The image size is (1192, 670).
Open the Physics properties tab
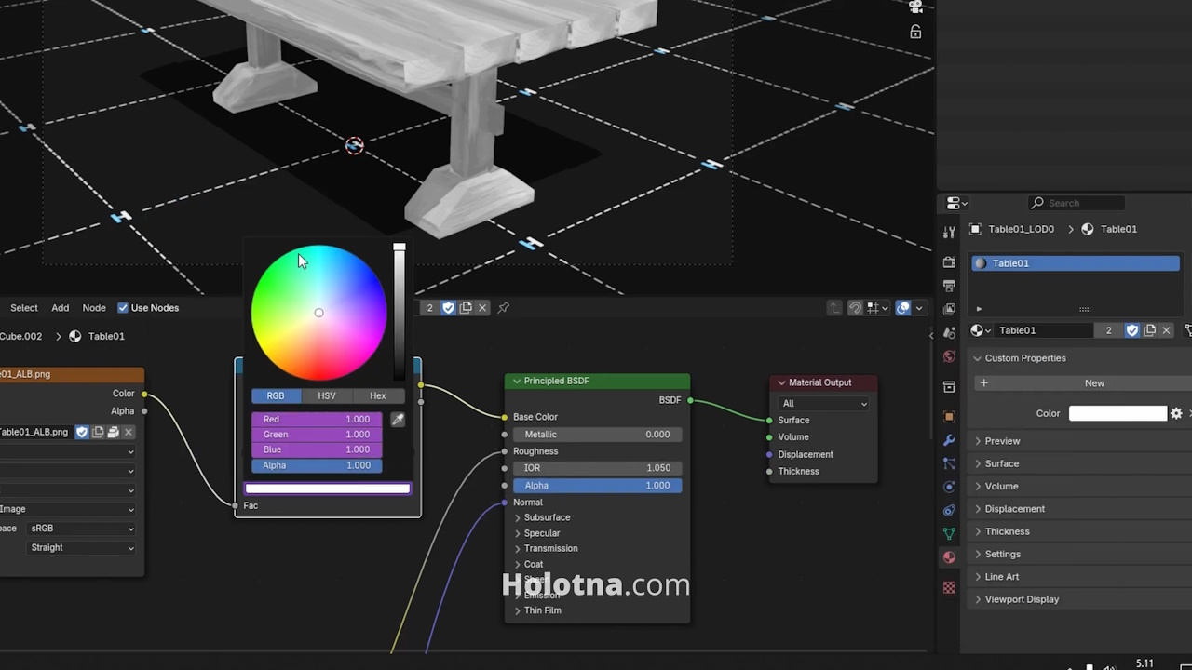(949, 487)
